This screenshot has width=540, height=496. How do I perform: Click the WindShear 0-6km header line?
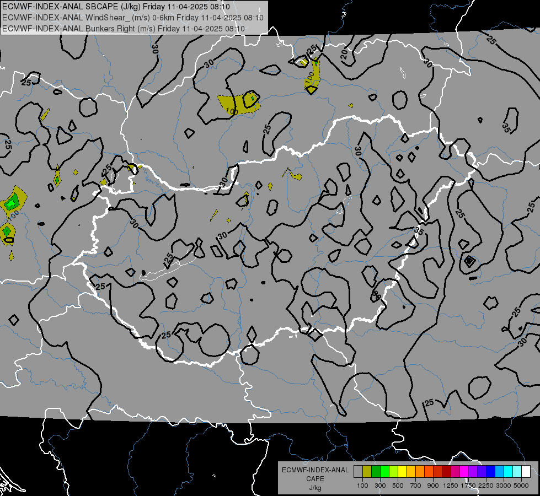(x=133, y=18)
